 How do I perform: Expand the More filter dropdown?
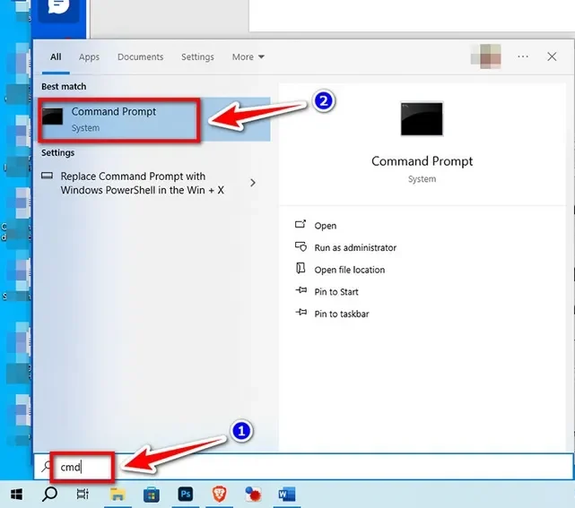pos(248,57)
